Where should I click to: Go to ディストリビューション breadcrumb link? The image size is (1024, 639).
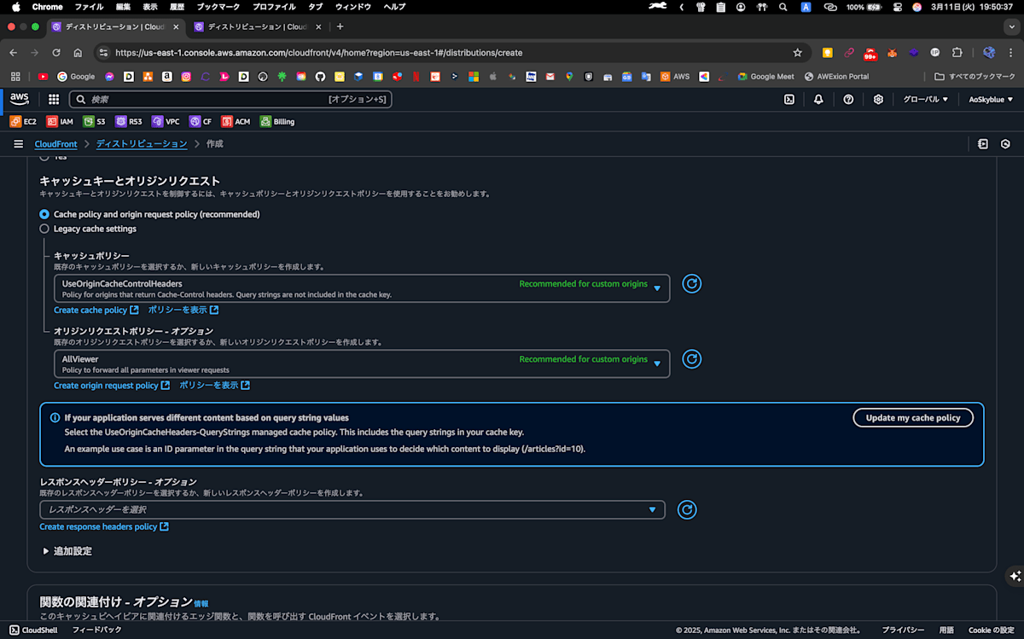tap(142, 144)
